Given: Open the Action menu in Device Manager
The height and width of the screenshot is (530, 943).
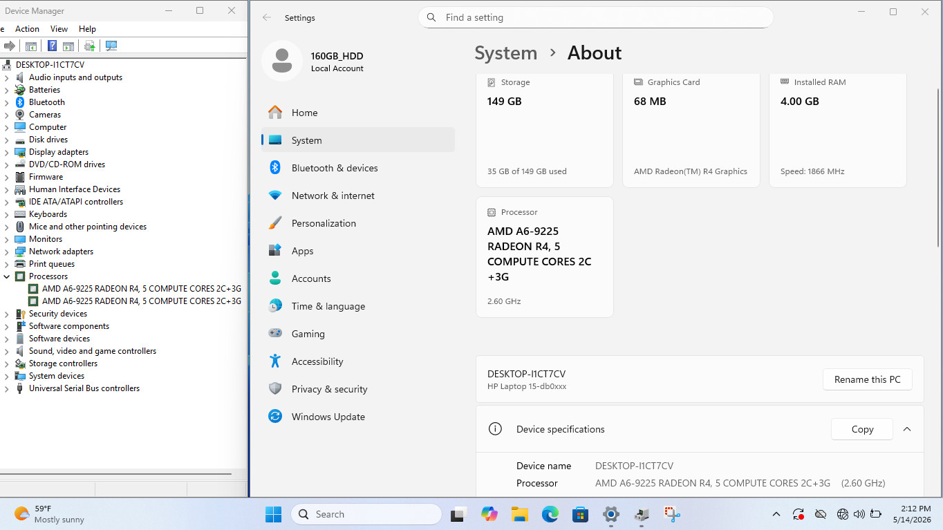Looking at the screenshot, I should 27,29.
